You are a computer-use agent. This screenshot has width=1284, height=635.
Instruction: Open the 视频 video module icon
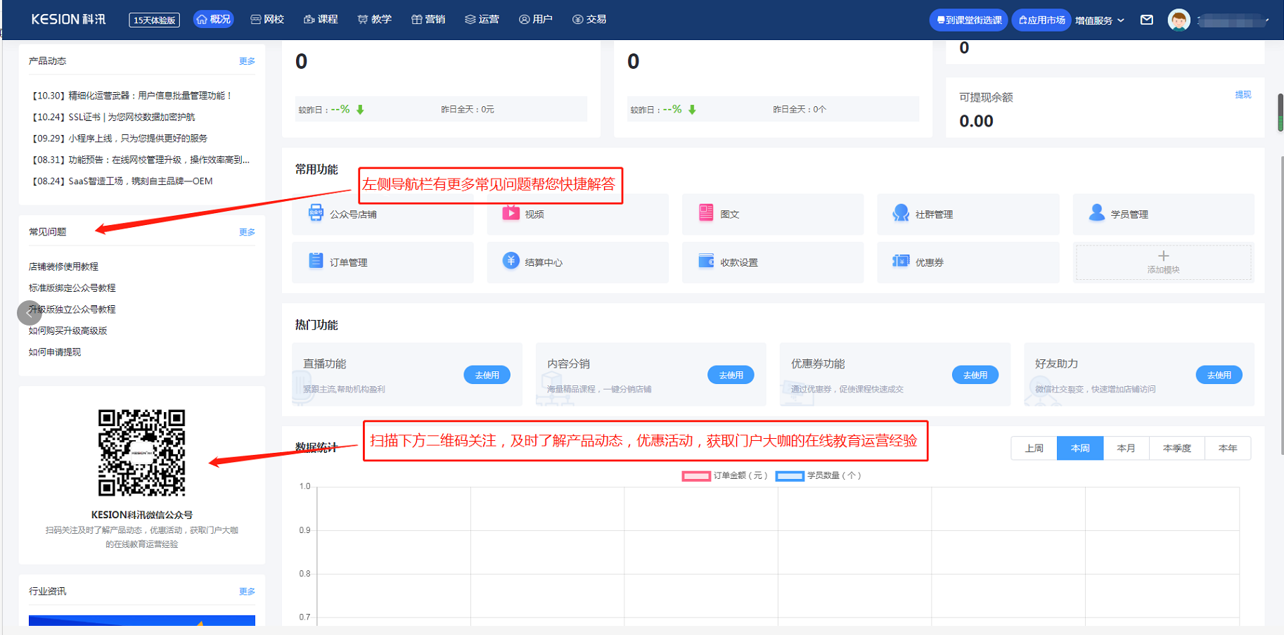[x=511, y=214]
